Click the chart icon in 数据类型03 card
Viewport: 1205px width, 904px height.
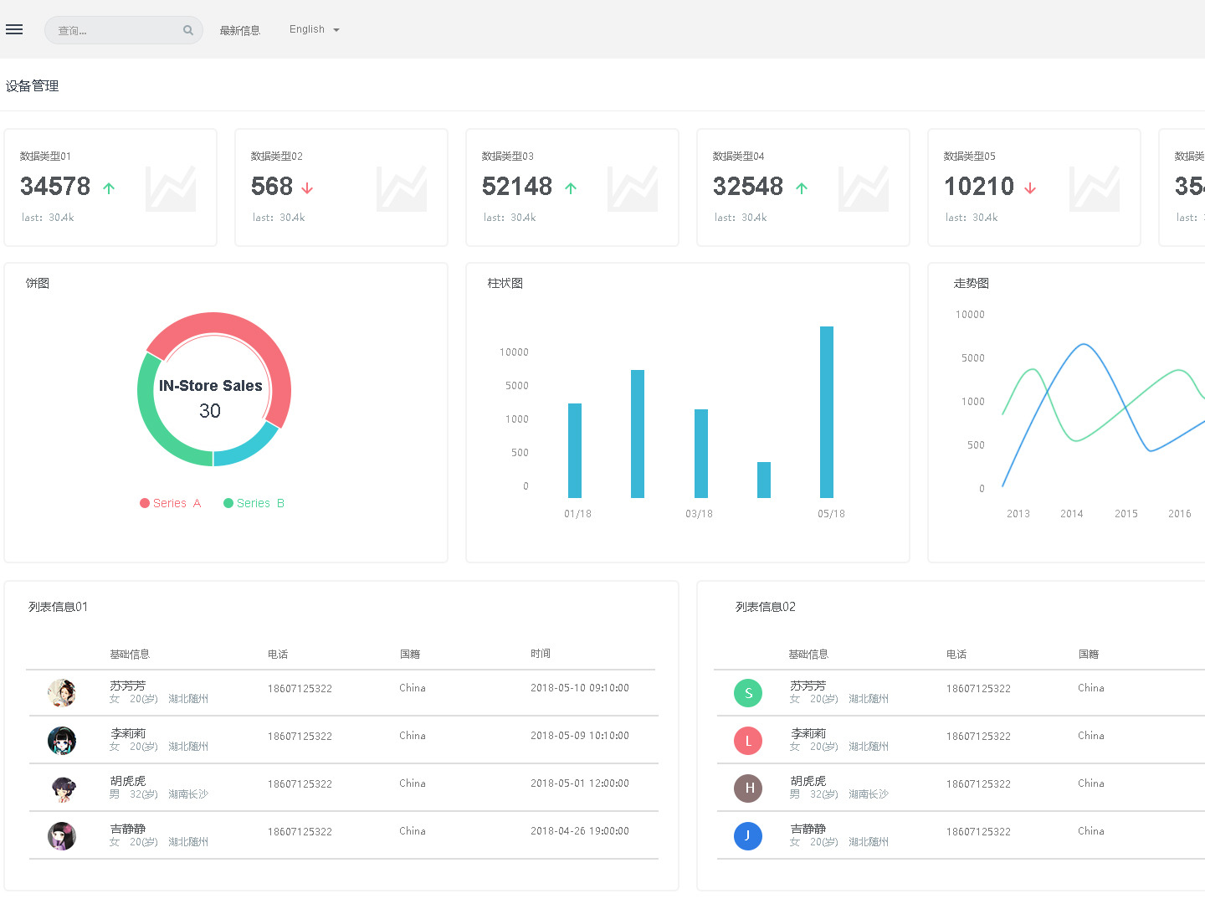point(633,188)
